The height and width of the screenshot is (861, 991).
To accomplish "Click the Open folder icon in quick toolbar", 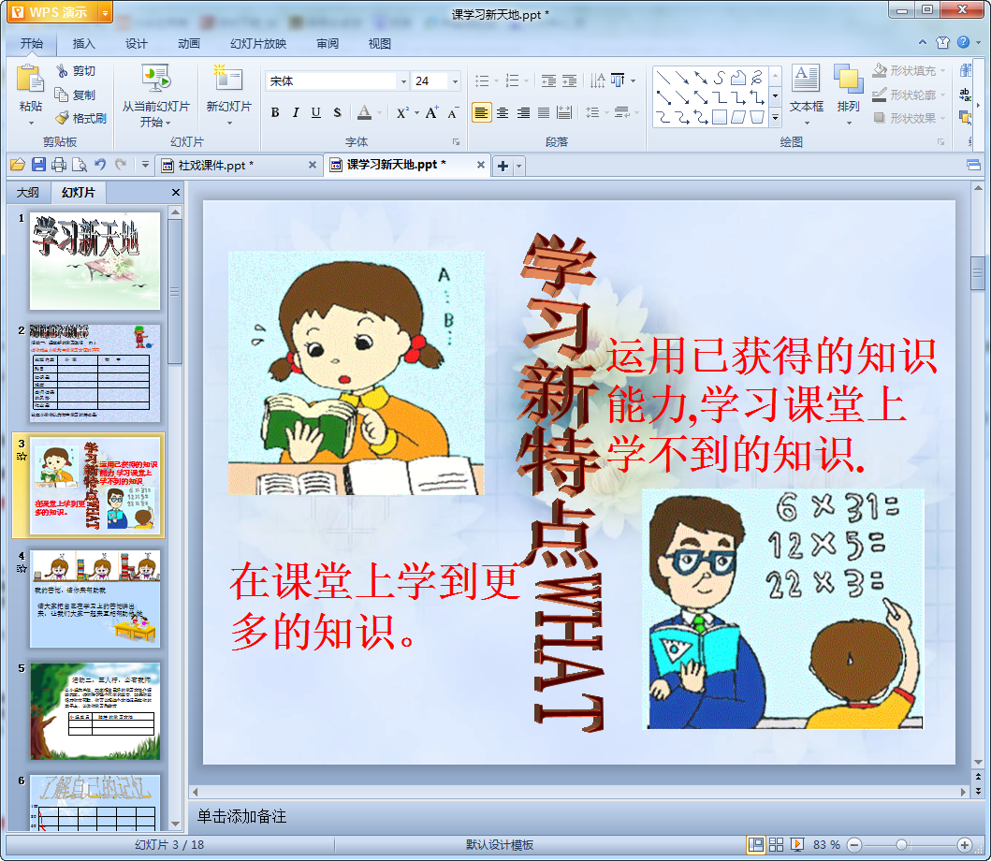I will point(18,165).
